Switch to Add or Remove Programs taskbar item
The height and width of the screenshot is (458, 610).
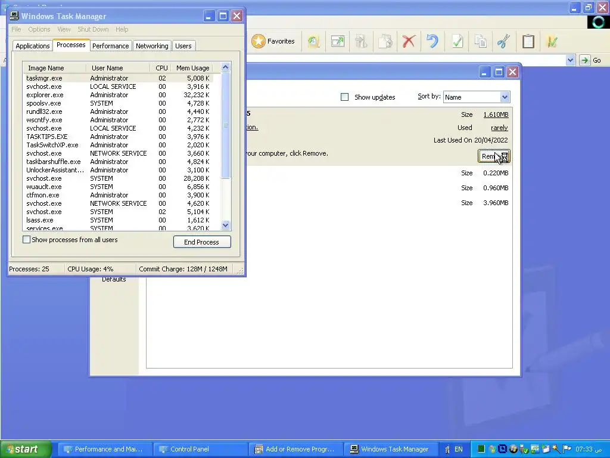point(296,449)
